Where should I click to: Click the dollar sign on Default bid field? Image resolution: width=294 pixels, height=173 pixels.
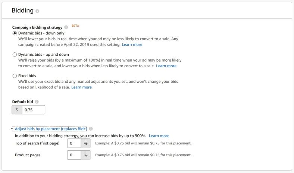17,110
